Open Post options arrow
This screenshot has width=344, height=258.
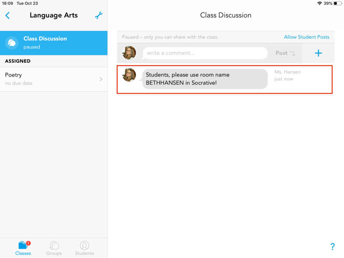[292, 53]
